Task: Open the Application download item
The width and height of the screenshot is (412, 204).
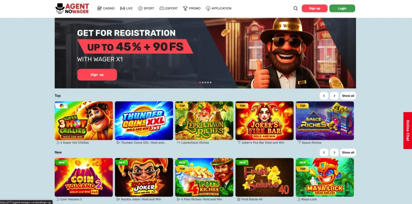Action: [218, 8]
